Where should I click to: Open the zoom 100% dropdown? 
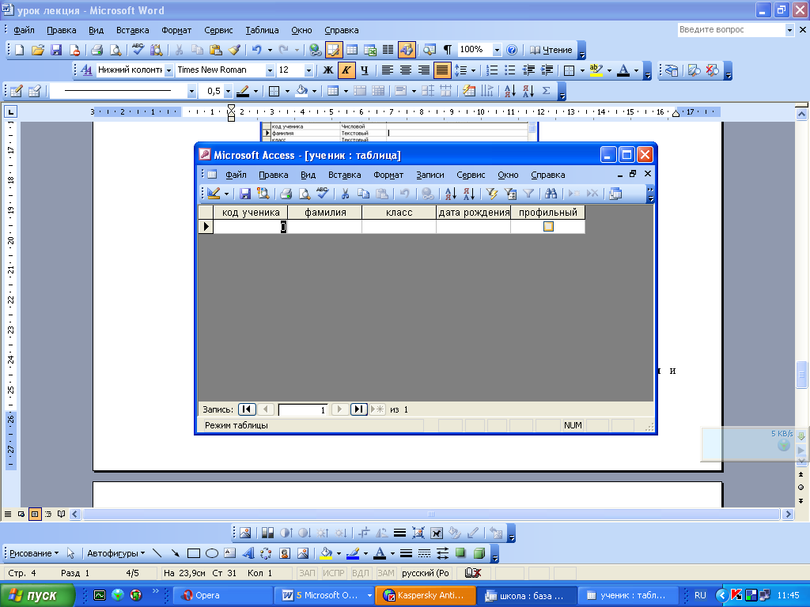pyautogui.click(x=497, y=50)
